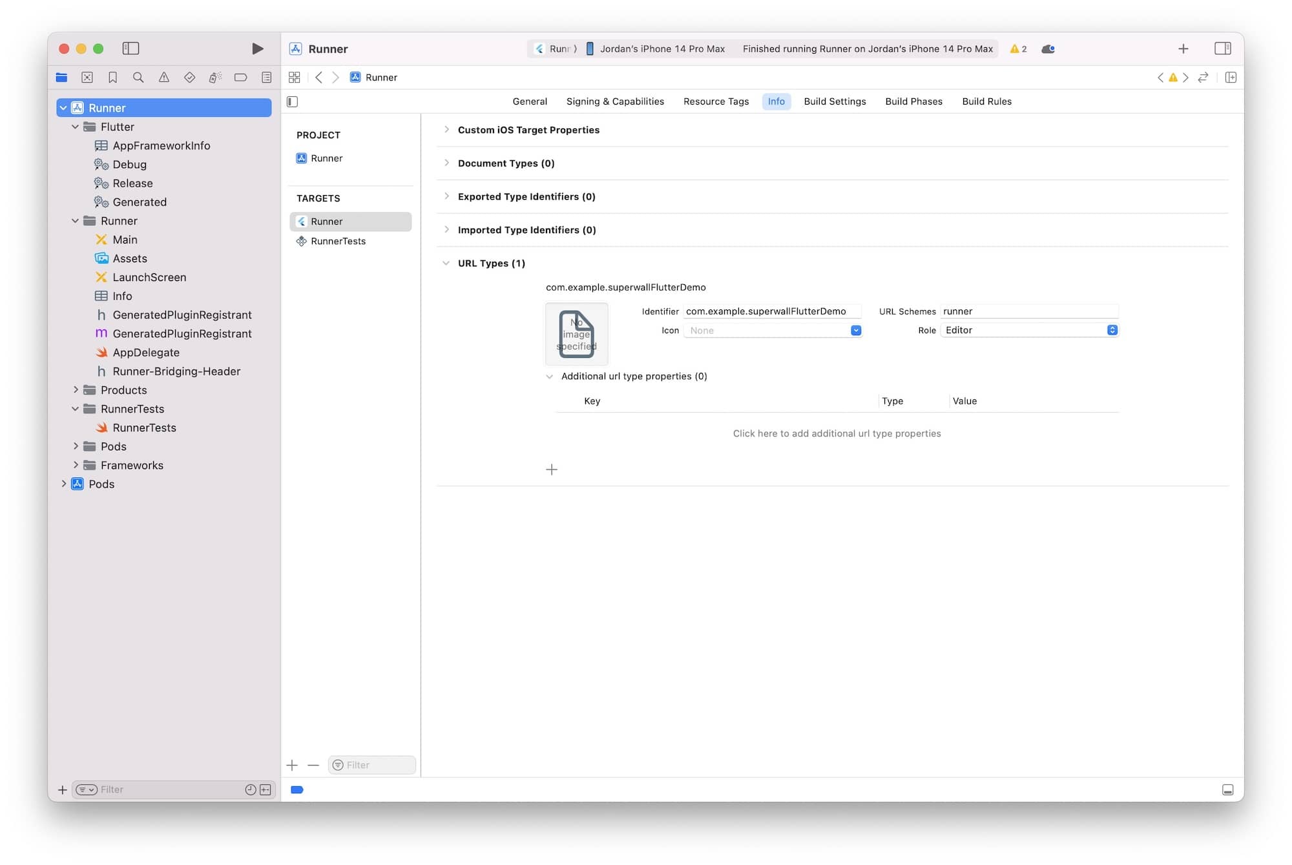Screen dimensions: 1292x865
Task: Open the Report navigator icon
Action: tap(266, 78)
